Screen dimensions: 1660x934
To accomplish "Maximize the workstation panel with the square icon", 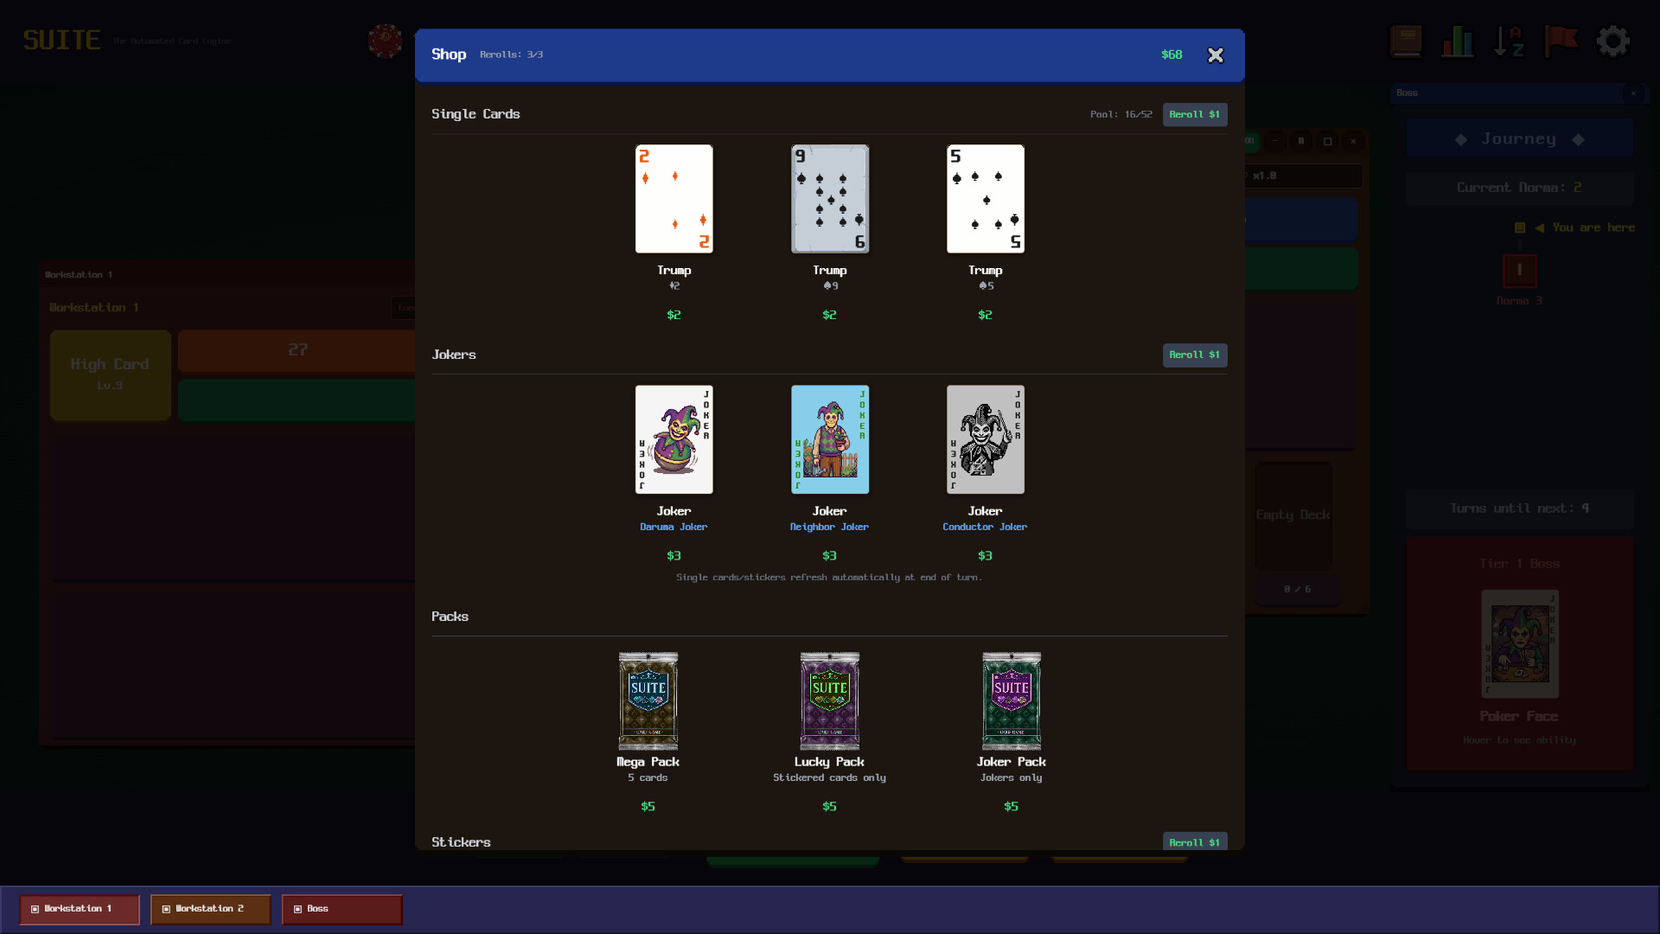I will point(1329,141).
